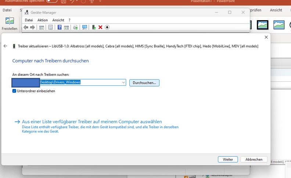Click the help question mark toolbar icon

pyautogui.click(x=60, y=27)
